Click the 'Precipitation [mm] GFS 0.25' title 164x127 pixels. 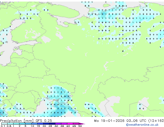pyautogui.click(x=26, y=121)
